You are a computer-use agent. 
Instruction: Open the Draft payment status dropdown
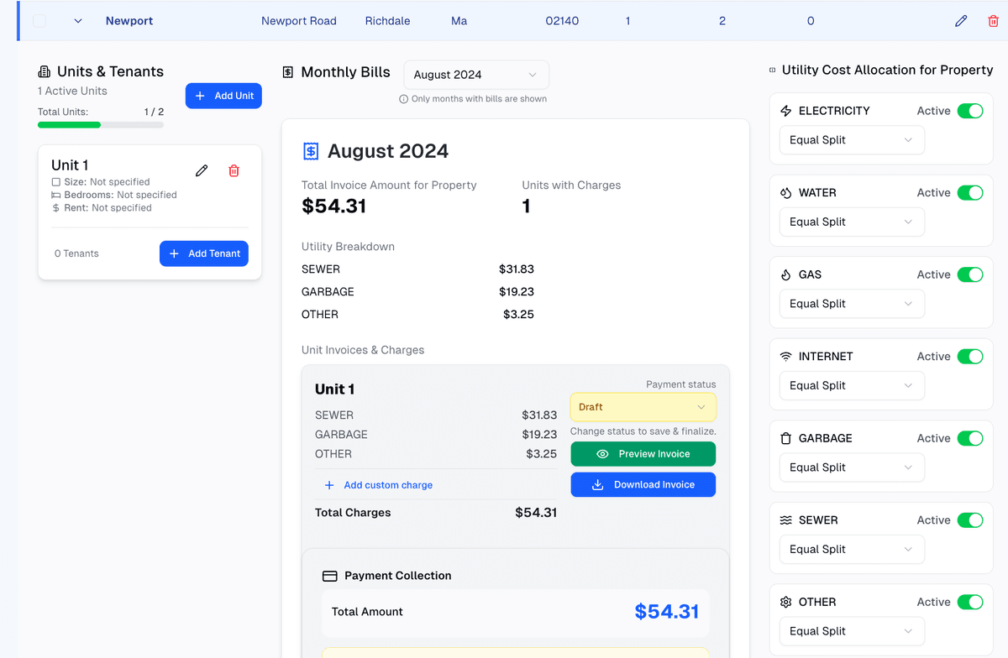(x=643, y=407)
